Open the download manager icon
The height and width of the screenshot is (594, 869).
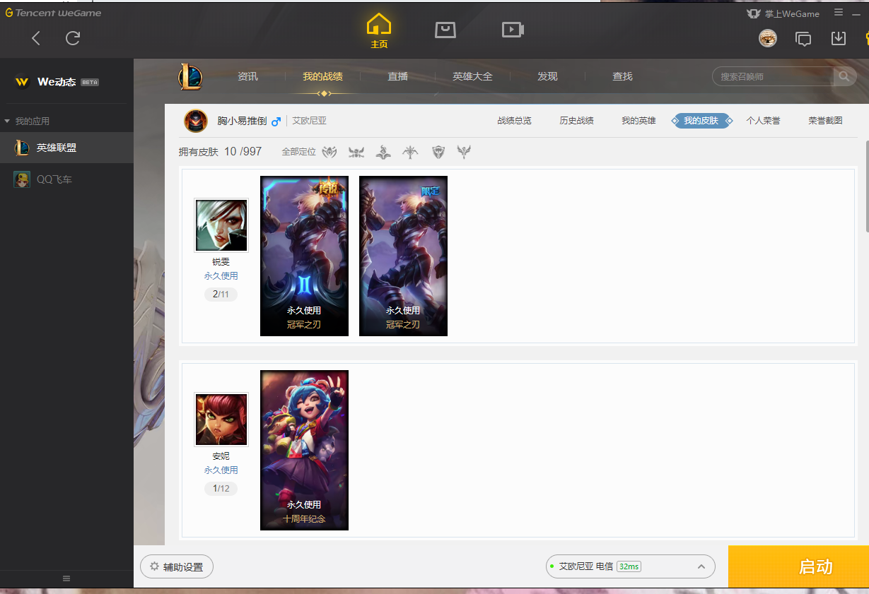839,38
